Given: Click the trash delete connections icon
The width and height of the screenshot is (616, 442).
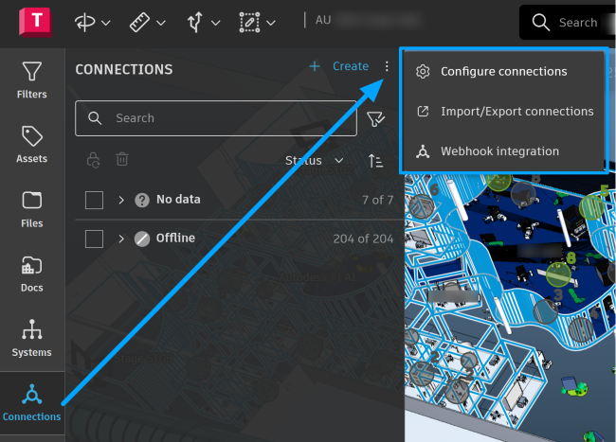Looking at the screenshot, I should coord(122,159).
